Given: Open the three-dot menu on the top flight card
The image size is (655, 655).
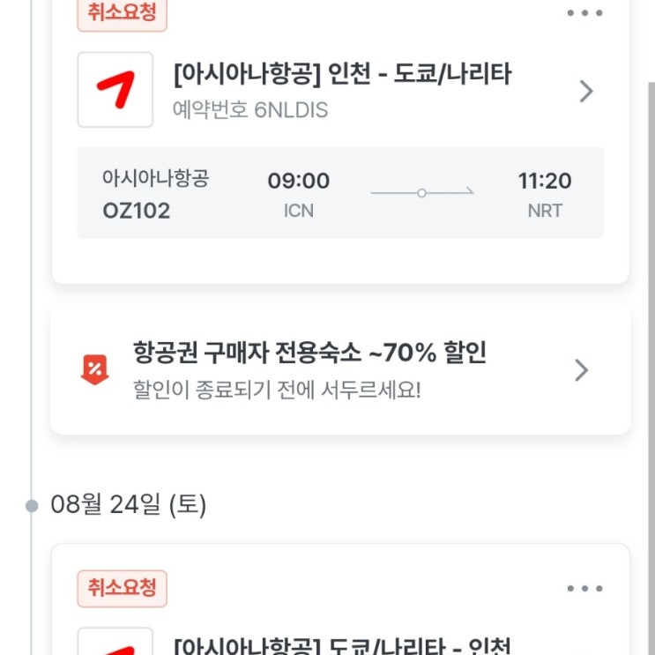Looking at the screenshot, I should [x=584, y=12].
